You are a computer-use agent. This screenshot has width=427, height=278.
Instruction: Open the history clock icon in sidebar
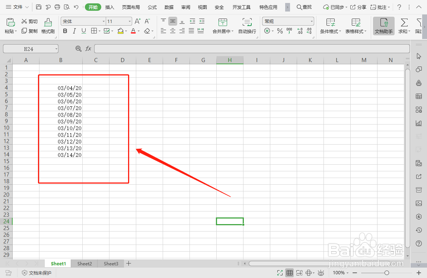coord(419,230)
